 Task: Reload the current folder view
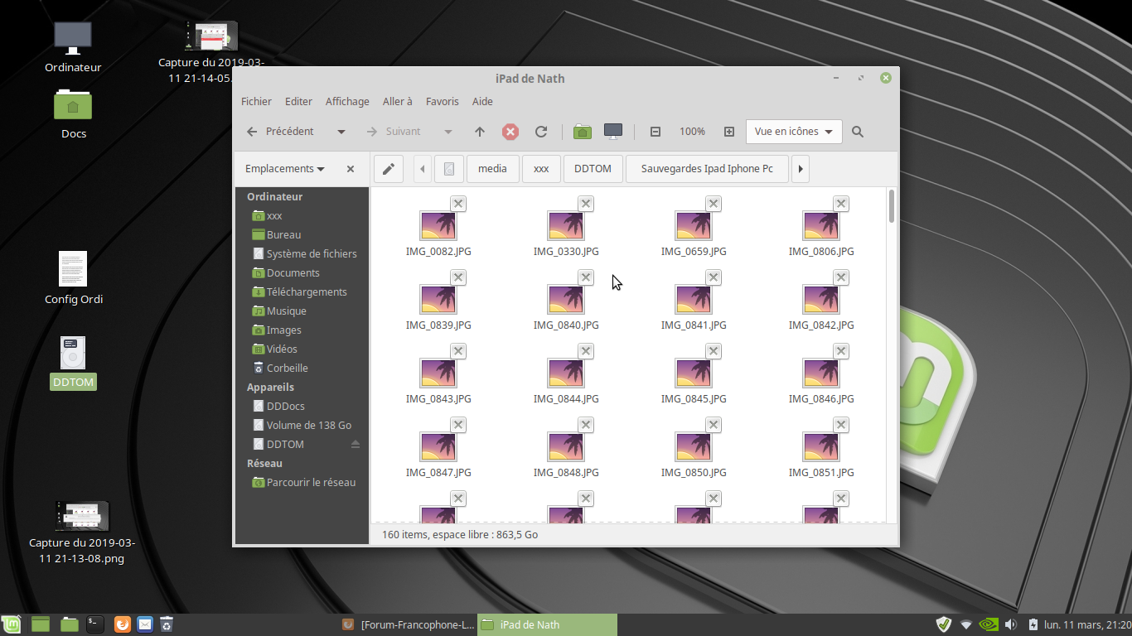541,132
